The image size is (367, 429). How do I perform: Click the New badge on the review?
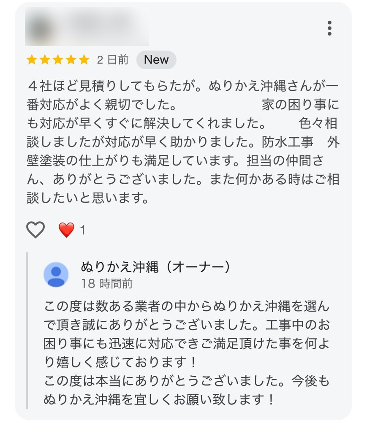pos(156,60)
